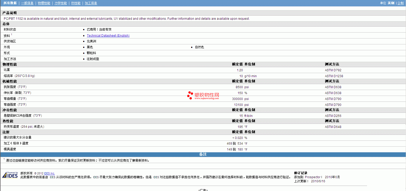Viewport: 406px width, 191px height.
Task: Open the 热性能 tab
Action: 76,3
